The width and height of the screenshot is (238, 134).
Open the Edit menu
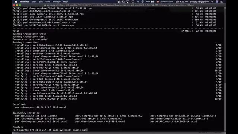coord(41,1)
